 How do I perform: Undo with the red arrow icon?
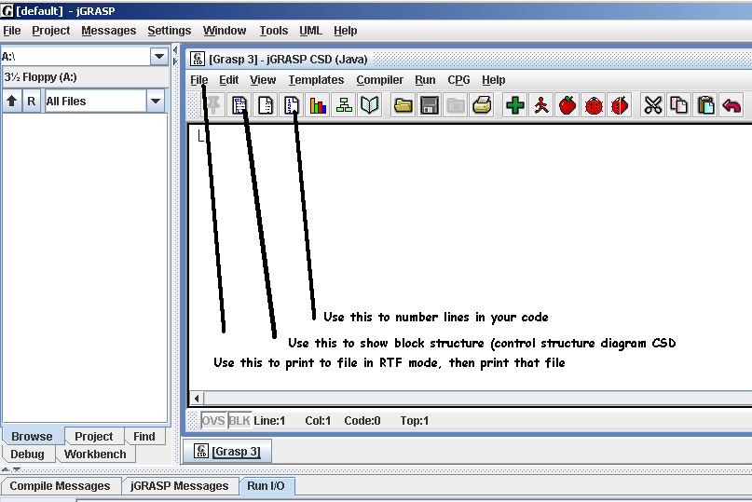tap(731, 105)
